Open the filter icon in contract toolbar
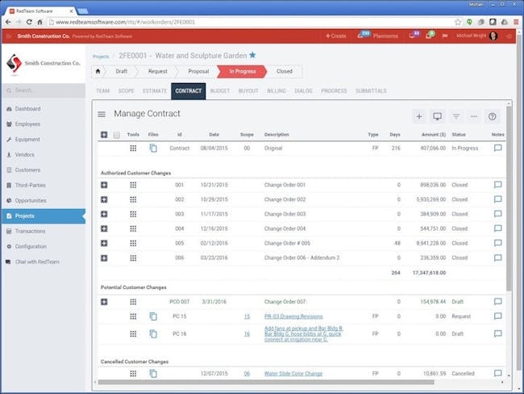The height and width of the screenshot is (394, 524). pyautogui.click(x=456, y=116)
